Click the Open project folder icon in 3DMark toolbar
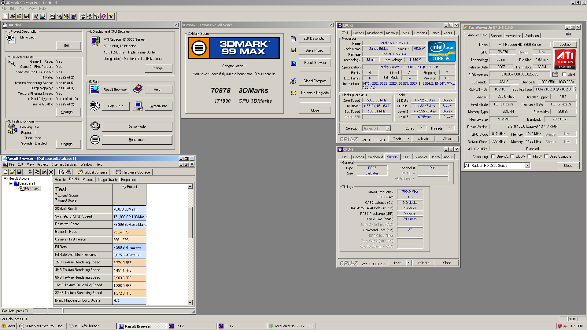The width and height of the screenshot is (587, 330). 12,16
